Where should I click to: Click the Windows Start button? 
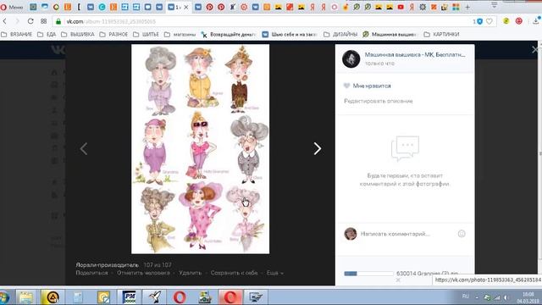click(4, 297)
